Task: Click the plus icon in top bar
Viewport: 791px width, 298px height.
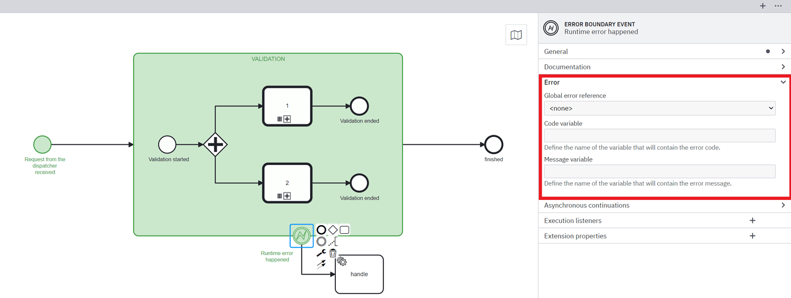Action: tap(762, 6)
